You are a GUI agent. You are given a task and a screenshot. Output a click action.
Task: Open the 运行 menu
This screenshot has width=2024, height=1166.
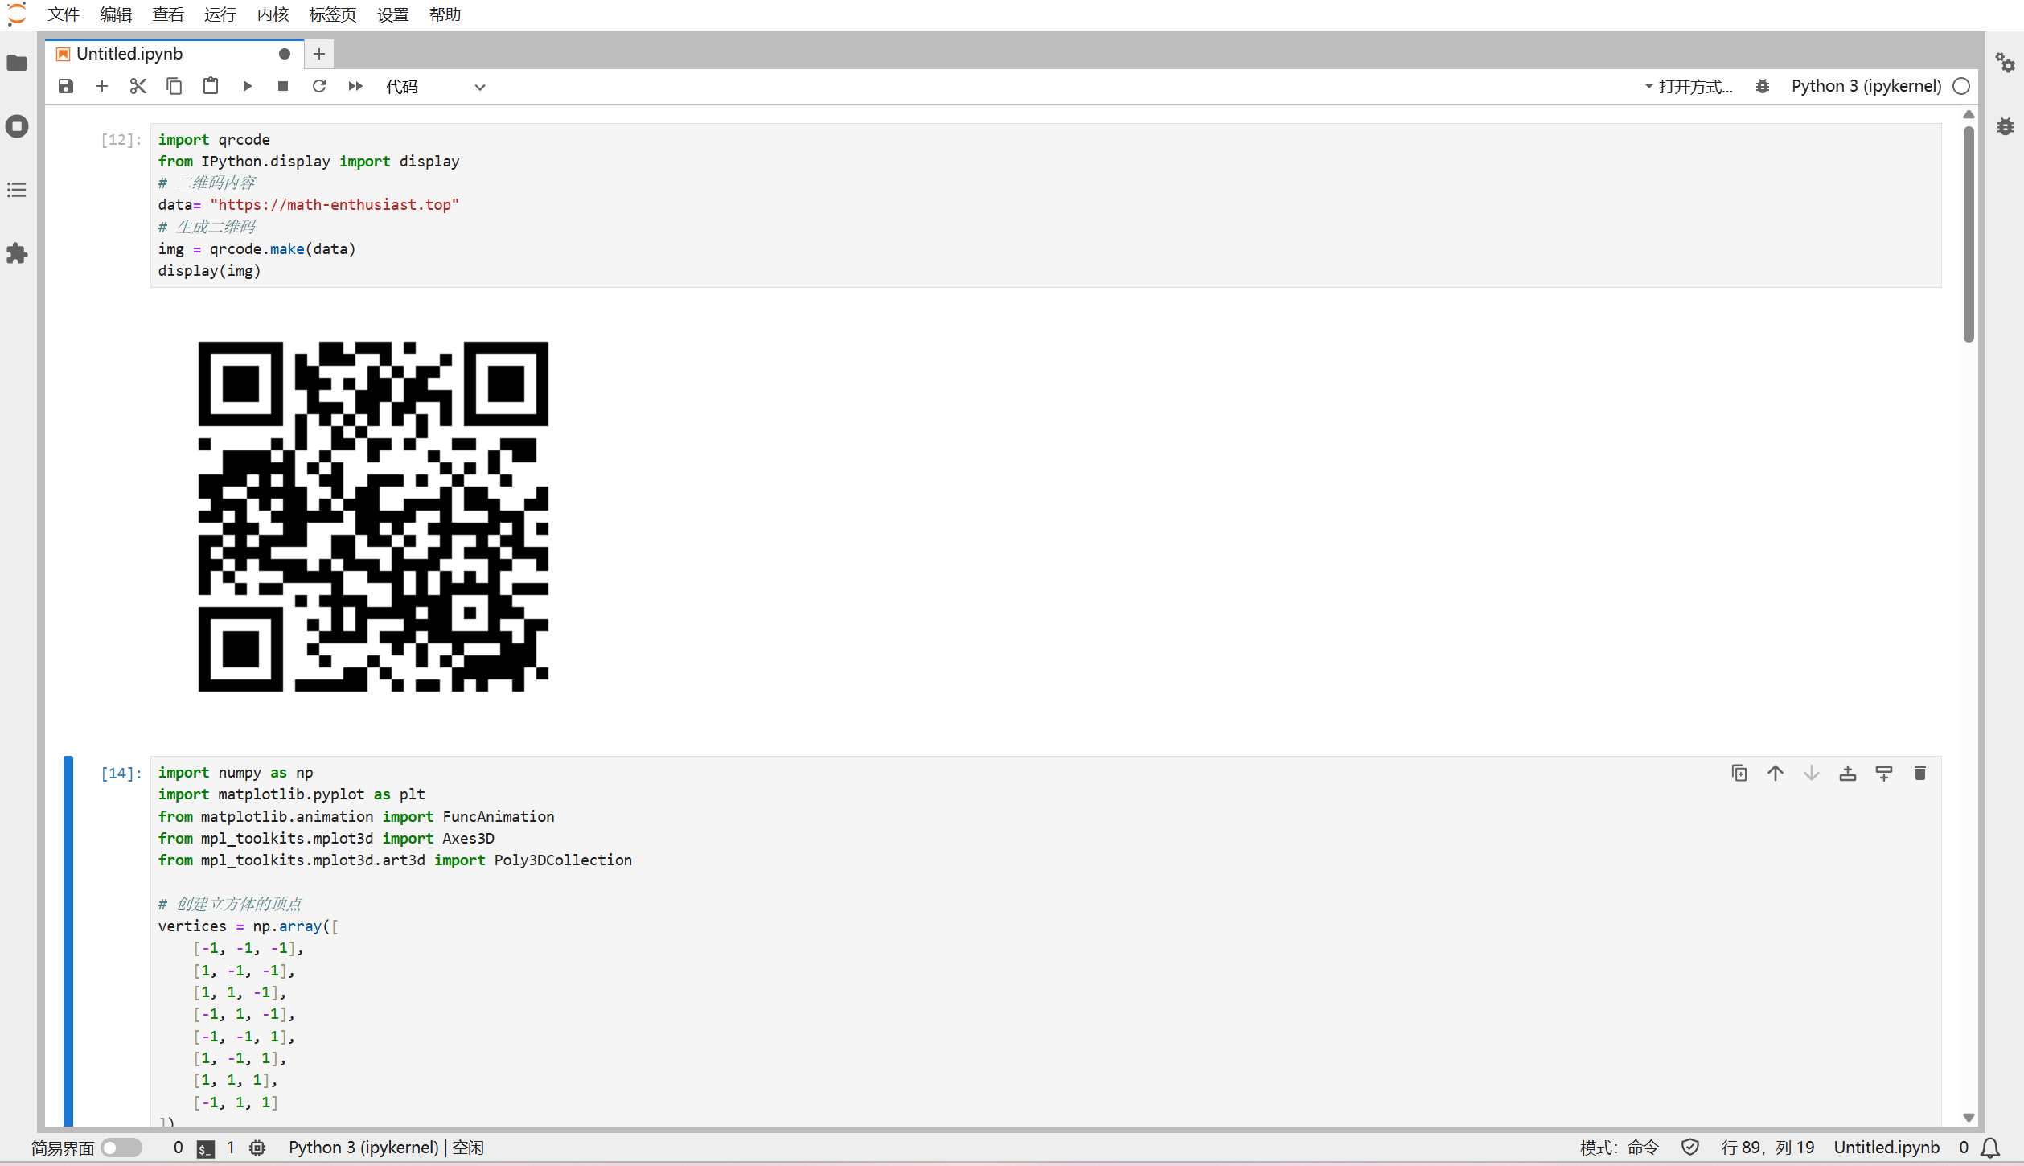pyautogui.click(x=220, y=14)
